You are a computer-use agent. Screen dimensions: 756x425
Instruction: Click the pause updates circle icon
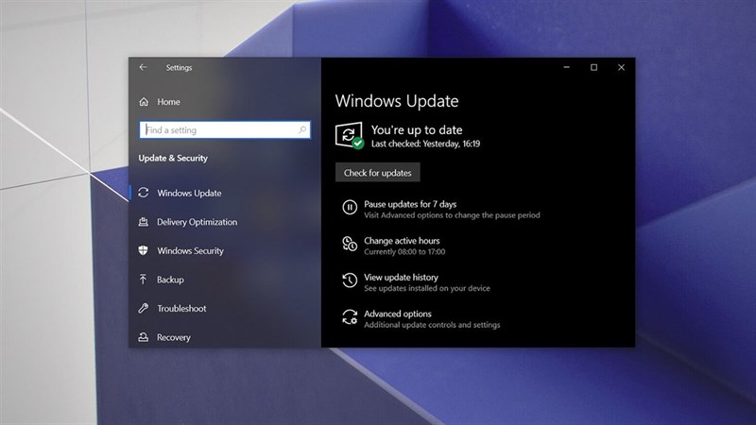pyautogui.click(x=349, y=209)
